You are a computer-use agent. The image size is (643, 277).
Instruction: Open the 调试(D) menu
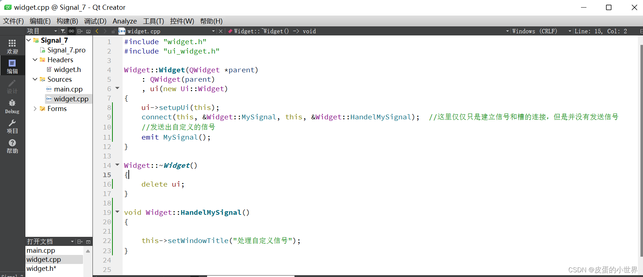tap(95, 21)
